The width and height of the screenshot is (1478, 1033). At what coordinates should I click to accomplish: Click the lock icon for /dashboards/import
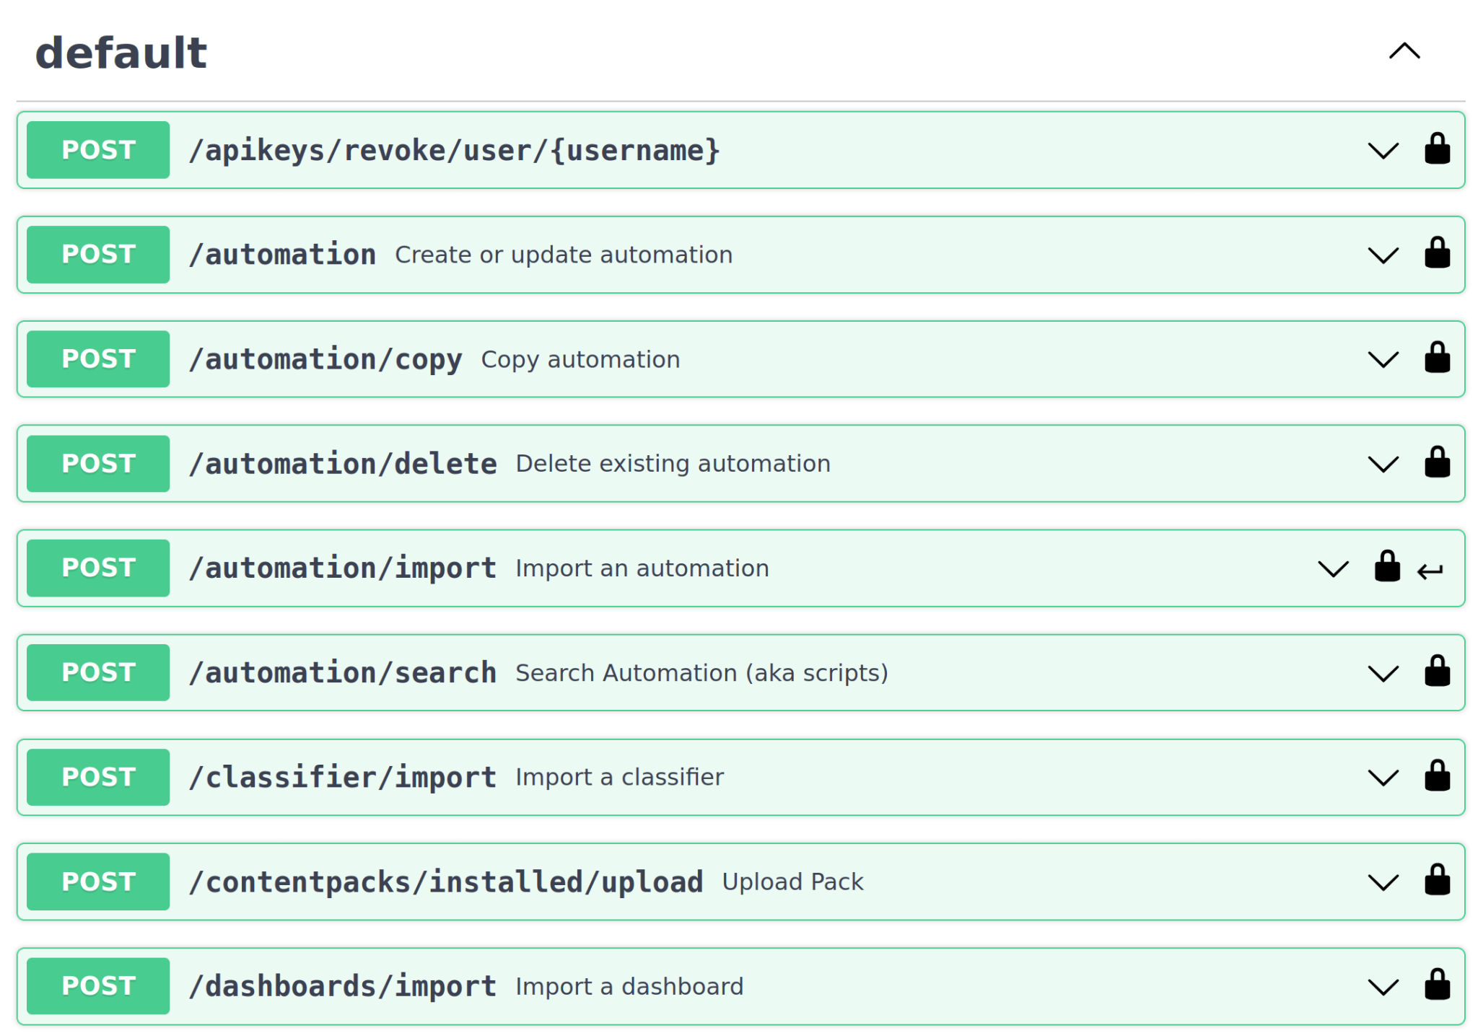(x=1437, y=985)
